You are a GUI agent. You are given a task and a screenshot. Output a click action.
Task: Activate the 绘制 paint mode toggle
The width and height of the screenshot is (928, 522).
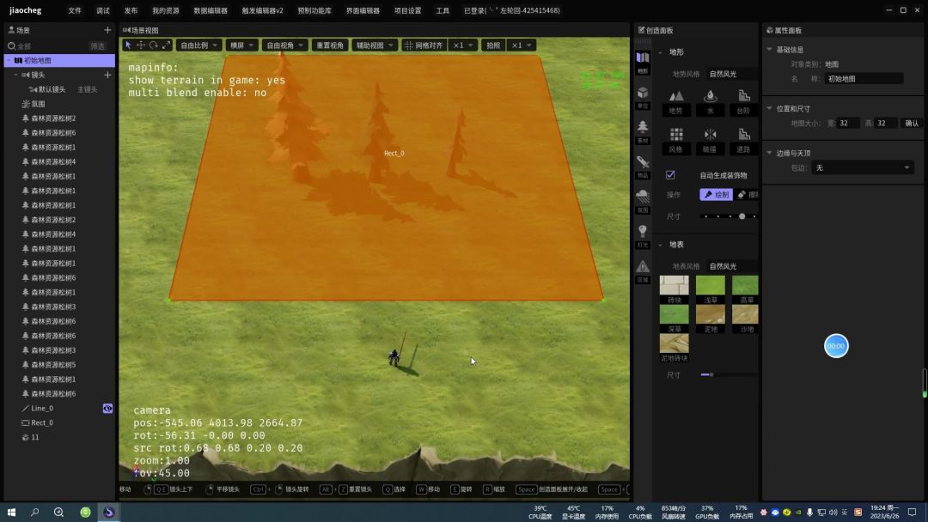716,195
